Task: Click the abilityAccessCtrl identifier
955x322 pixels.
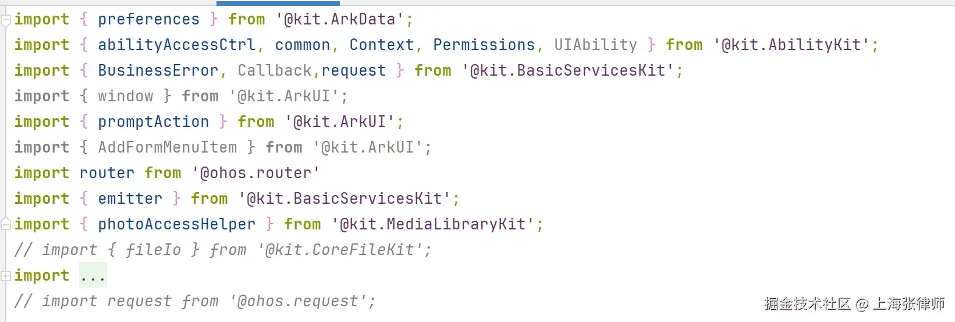Action: [x=176, y=45]
